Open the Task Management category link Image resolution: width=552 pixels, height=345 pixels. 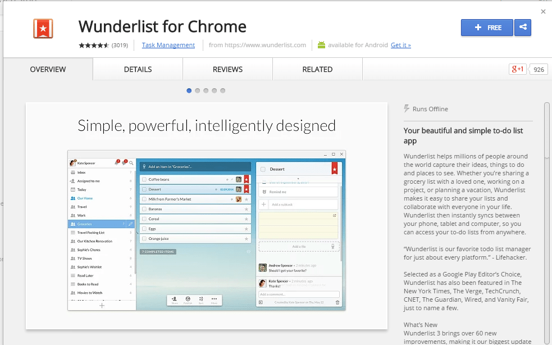pos(168,45)
